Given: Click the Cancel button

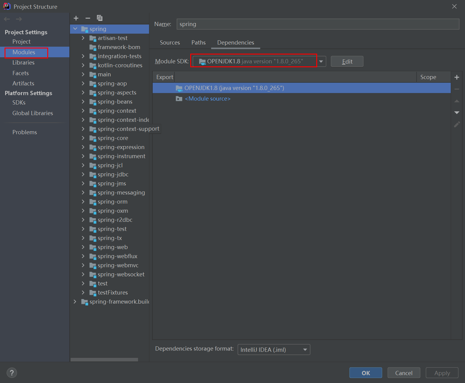Looking at the screenshot, I should [x=404, y=373].
